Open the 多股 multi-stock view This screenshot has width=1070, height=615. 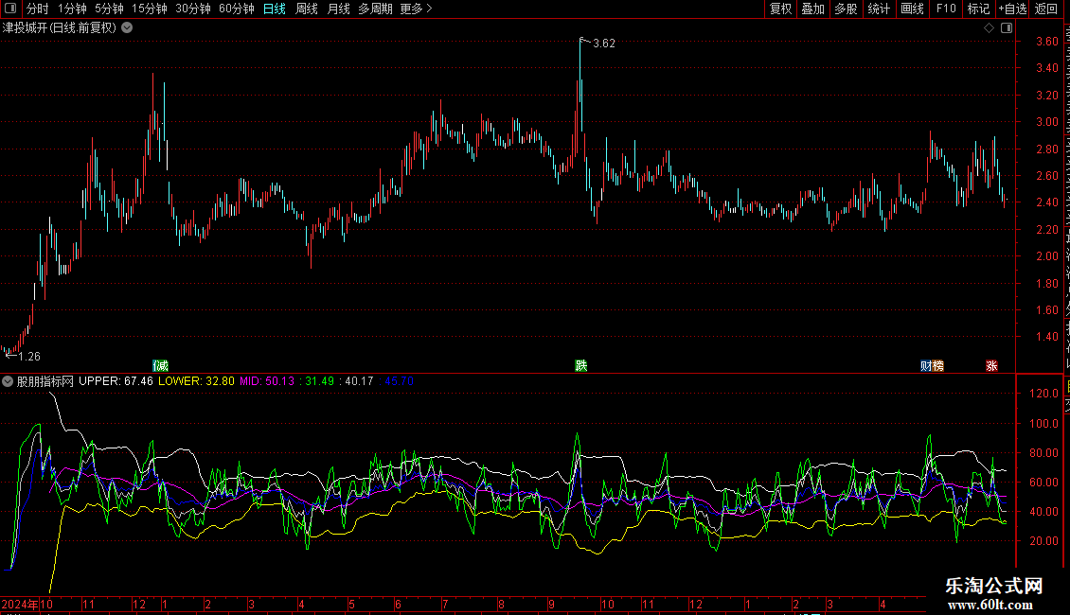(x=846, y=9)
